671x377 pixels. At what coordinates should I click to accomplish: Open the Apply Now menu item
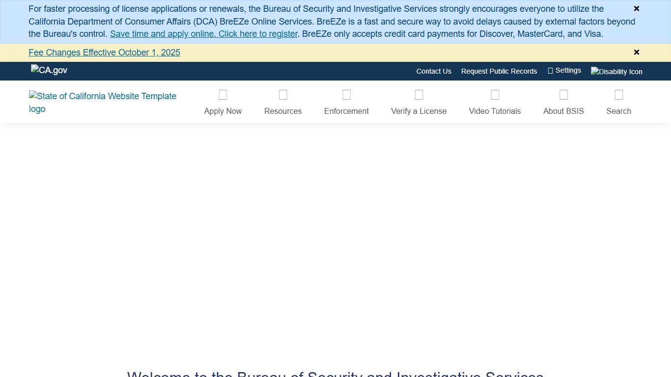tap(223, 111)
